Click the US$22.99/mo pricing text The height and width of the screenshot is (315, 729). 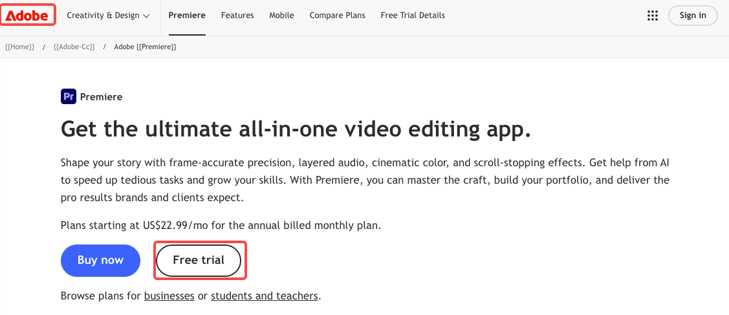coord(175,226)
